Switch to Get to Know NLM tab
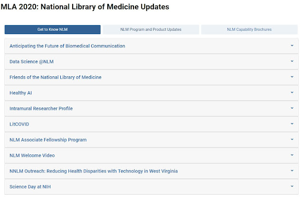Image resolution: width=304 pixels, height=198 pixels. [x=53, y=29]
